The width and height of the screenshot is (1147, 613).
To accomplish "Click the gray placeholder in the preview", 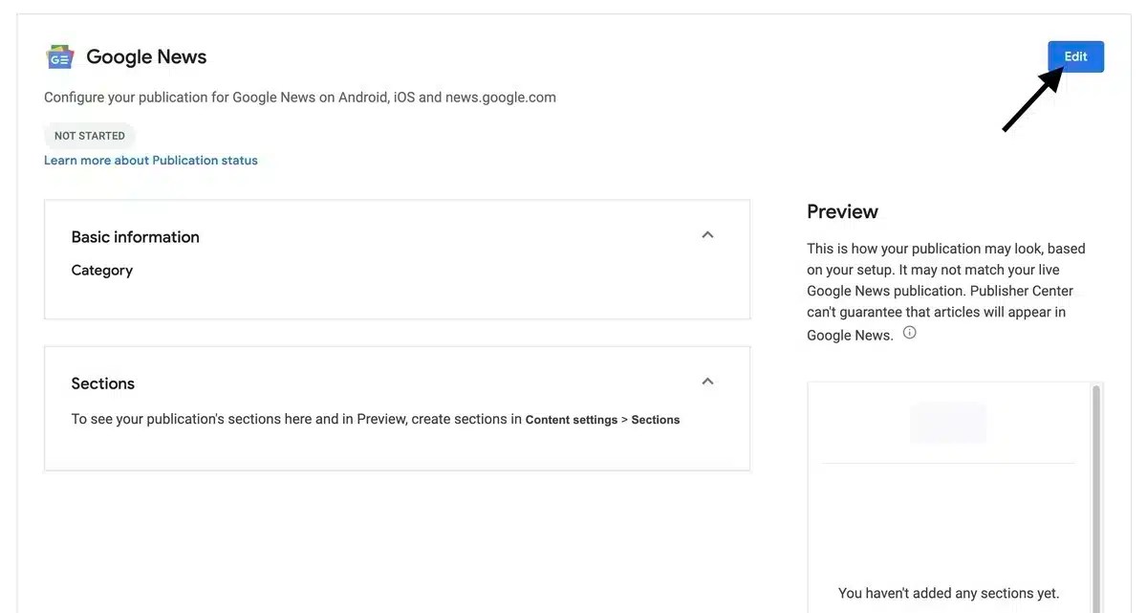I will click(x=947, y=422).
